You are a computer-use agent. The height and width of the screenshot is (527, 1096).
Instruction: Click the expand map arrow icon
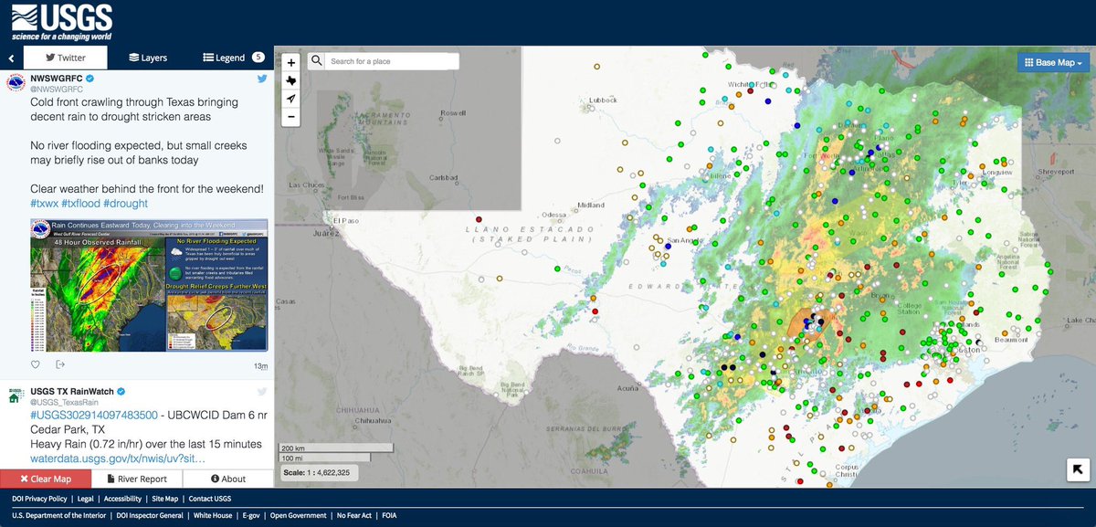coord(1078,470)
